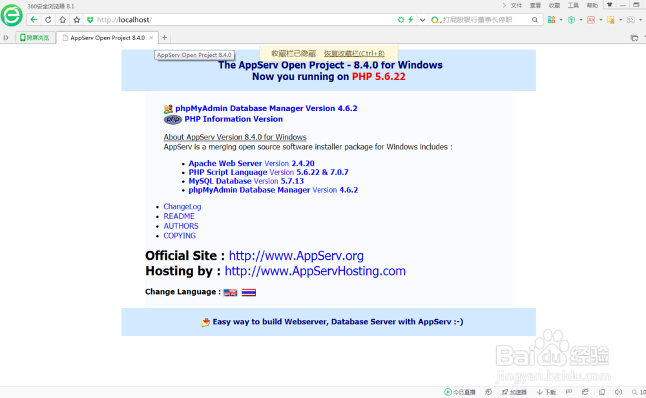
Task: Open search engine selector next to search box
Action: pyautogui.click(x=435, y=19)
